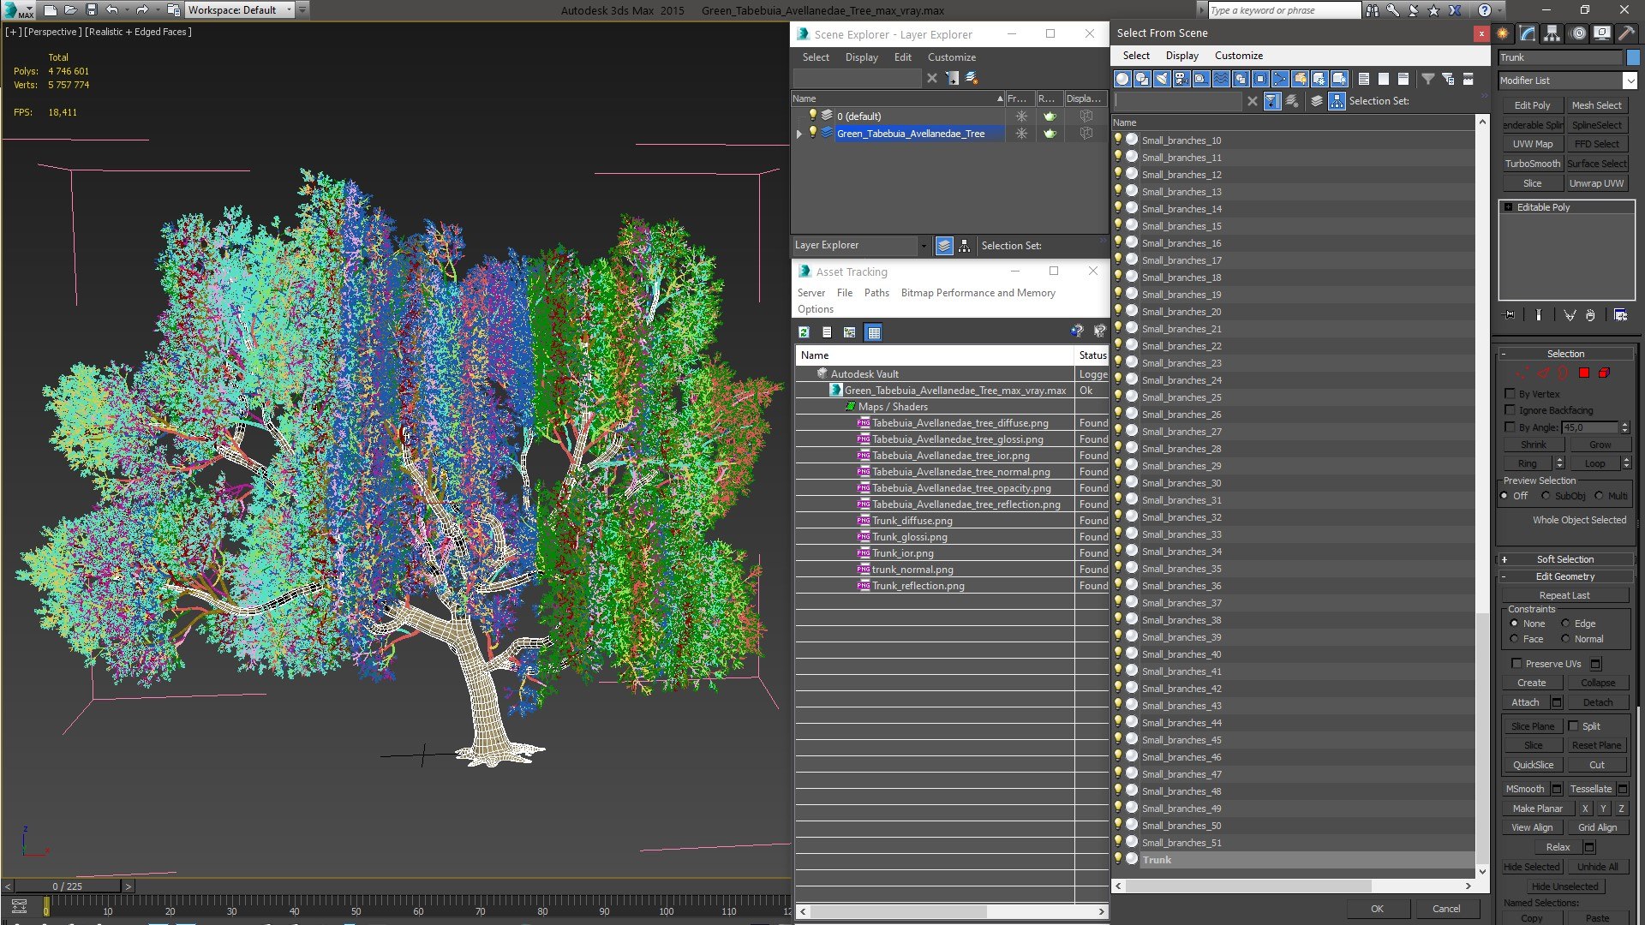Open the Motion command panel tab
Screen dimensions: 1645x925
click(x=1577, y=33)
